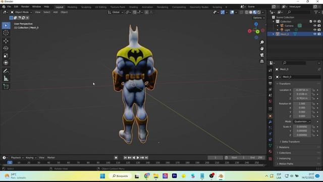The image size is (323, 182).
Task: Toggle X-ray viewport button
Action: coord(242,12)
